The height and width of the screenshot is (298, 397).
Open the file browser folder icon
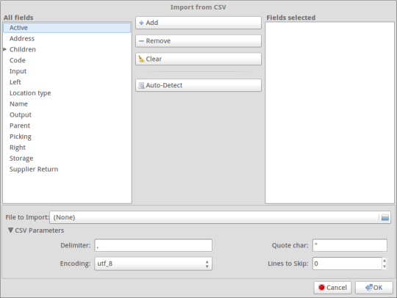[385, 217]
